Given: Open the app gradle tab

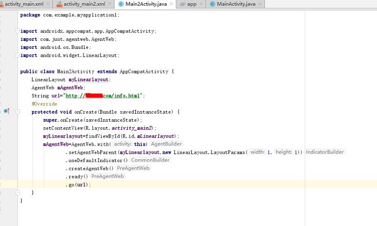Looking at the screenshot, I should coord(192,4).
